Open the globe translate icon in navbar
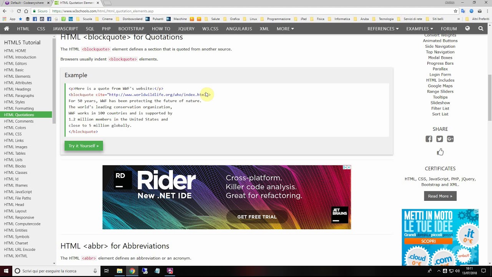 click(467, 28)
